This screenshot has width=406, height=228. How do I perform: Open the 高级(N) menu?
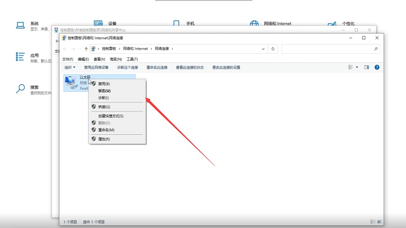coord(116,59)
